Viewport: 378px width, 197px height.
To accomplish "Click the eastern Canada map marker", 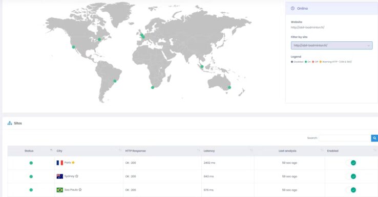I will [99, 39].
